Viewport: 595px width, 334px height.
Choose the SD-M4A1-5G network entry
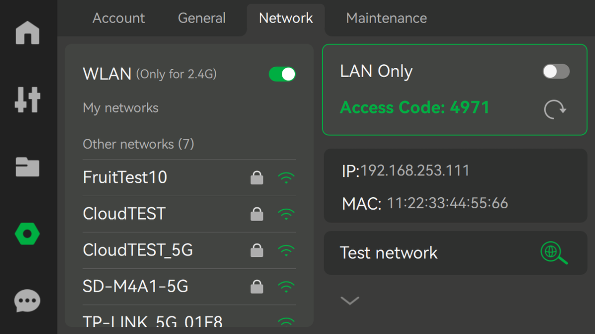(189, 286)
